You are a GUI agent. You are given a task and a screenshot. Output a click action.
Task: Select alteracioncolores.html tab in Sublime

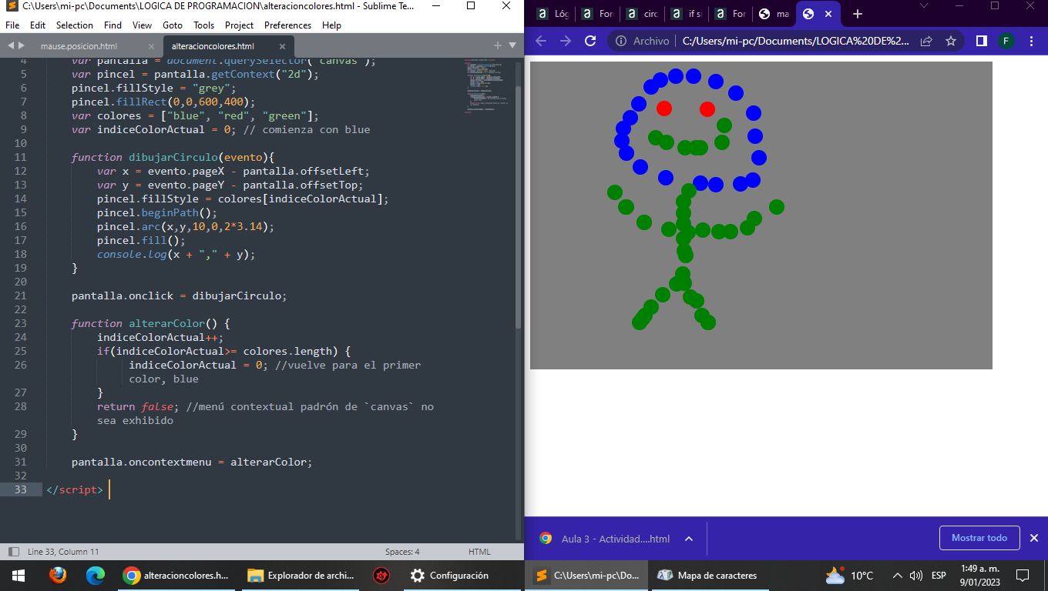[x=213, y=46]
